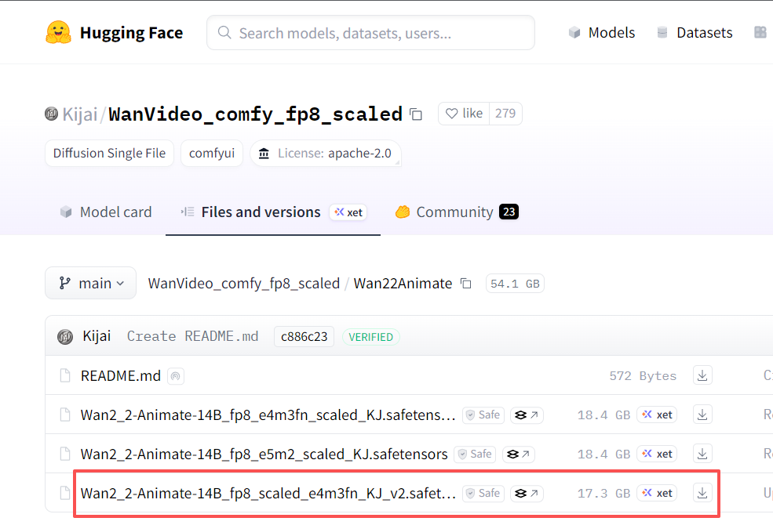
Task: Open the Wan2_2-Animate-14B_fp8_e5m2_scaled_KJ.safetensors file
Action: point(264,454)
